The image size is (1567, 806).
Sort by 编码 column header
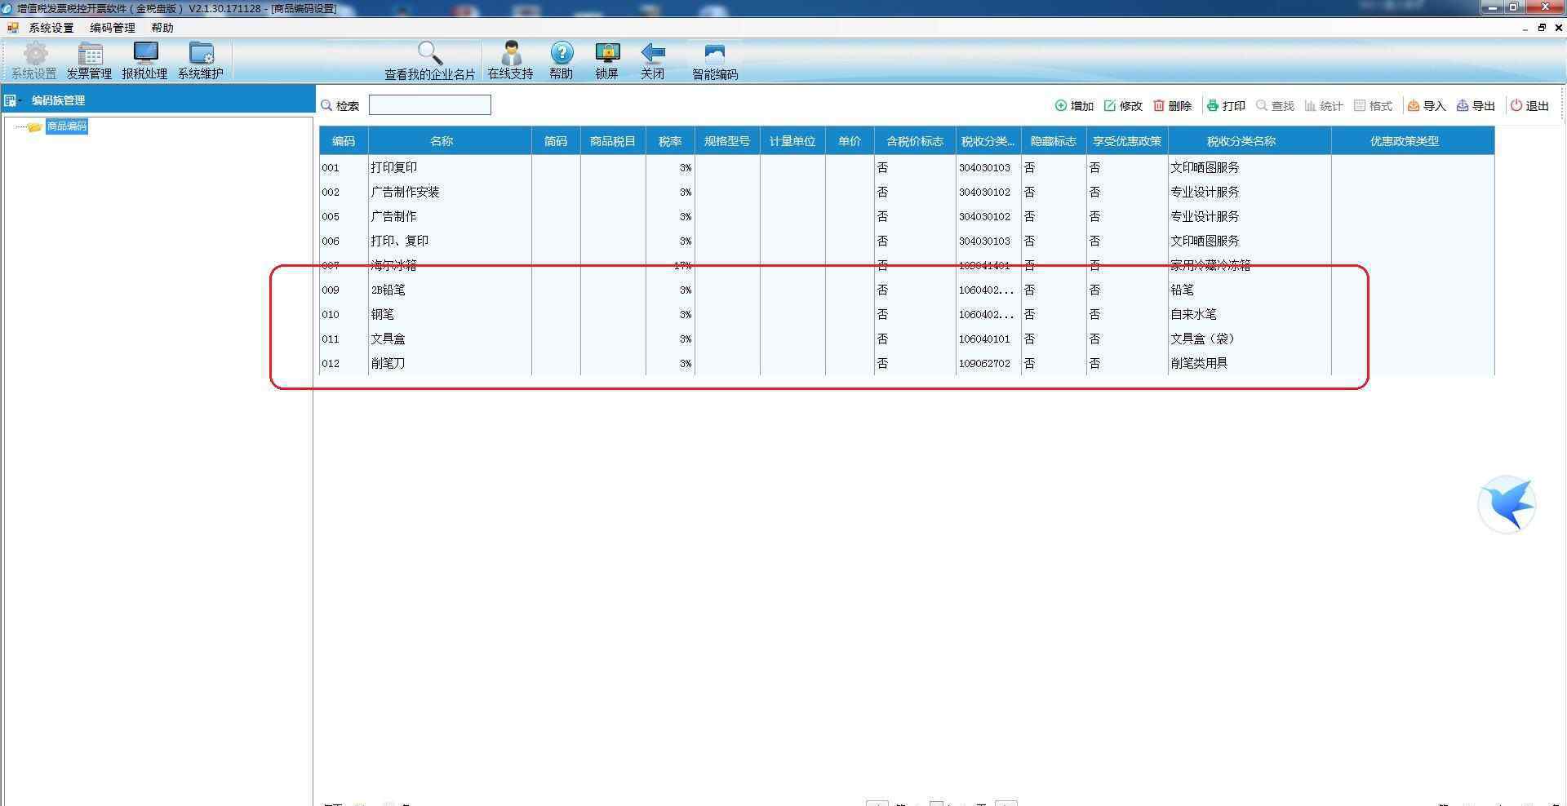point(344,141)
